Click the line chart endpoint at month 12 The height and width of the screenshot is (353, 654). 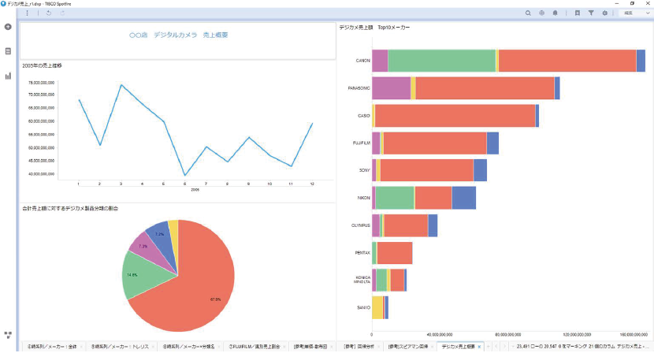(x=312, y=123)
